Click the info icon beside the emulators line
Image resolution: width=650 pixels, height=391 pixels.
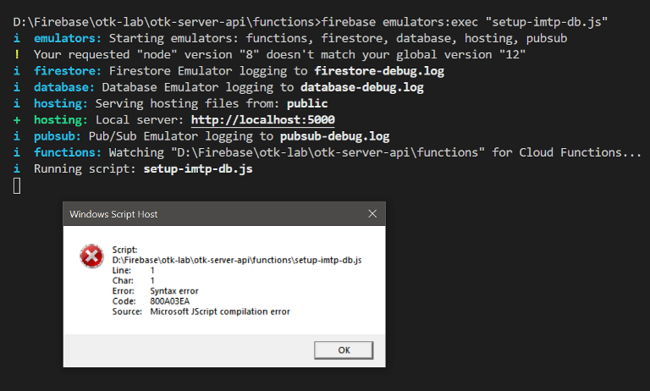click(17, 39)
